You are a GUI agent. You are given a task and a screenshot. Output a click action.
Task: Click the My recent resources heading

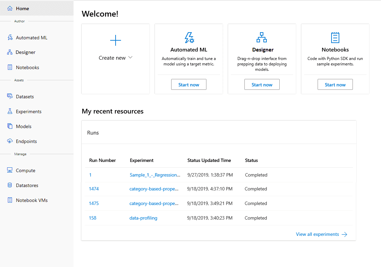pyautogui.click(x=113, y=111)
